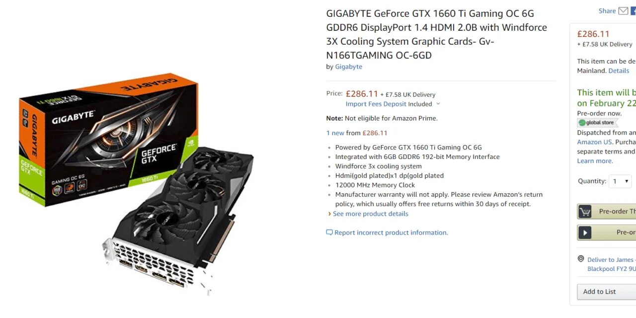Screen dimensions: 636x318
Task: Click the Share link
Action: click(607, 11)
